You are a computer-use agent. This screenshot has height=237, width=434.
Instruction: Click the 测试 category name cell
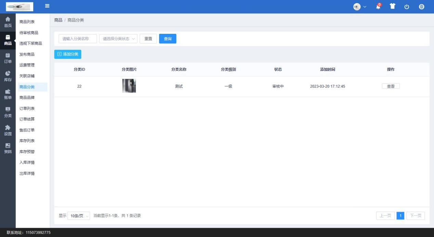pyautogui.click(x=179, y=86)
